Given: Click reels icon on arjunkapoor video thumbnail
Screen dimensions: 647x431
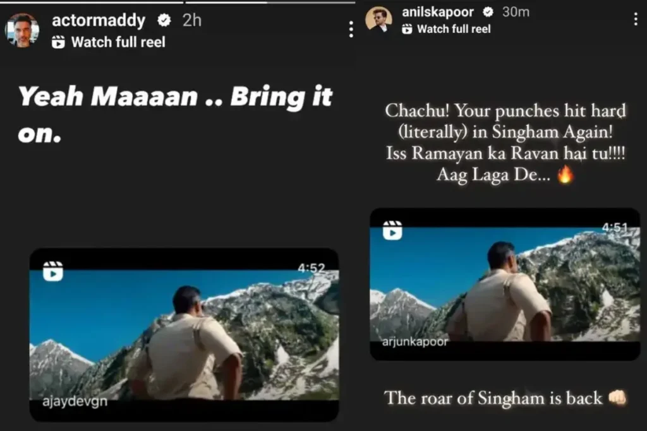Looking at the screenshot, I should 392,230.
